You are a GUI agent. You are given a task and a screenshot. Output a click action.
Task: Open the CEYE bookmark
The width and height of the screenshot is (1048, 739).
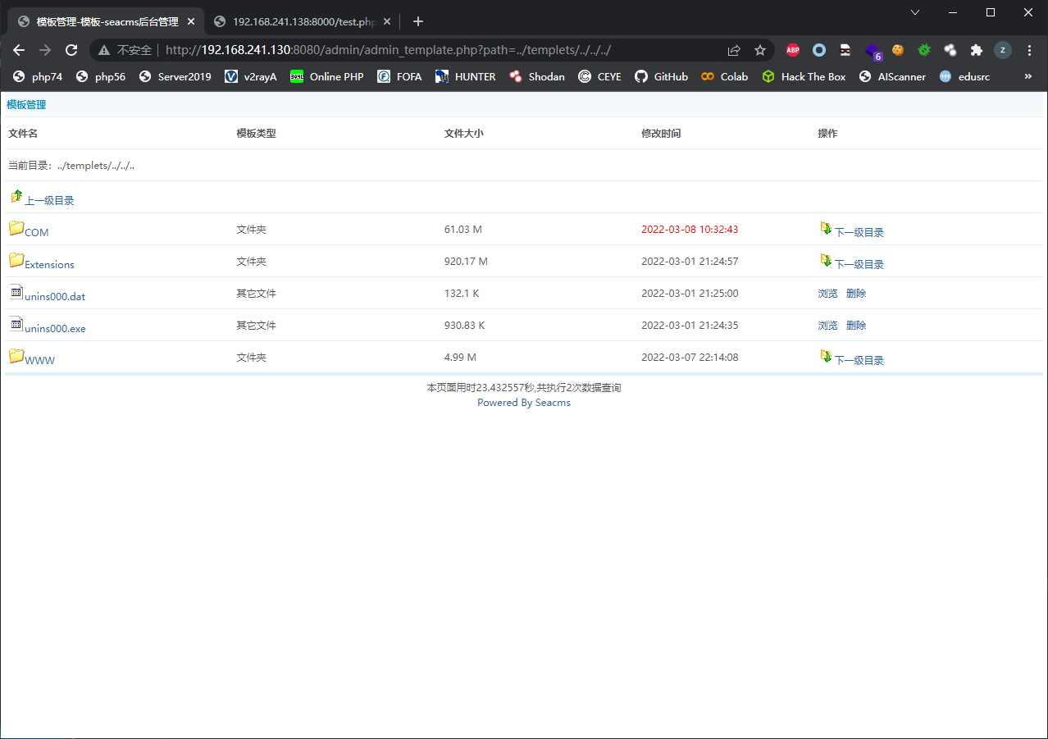pyautogui.click(x=599, y=76)
